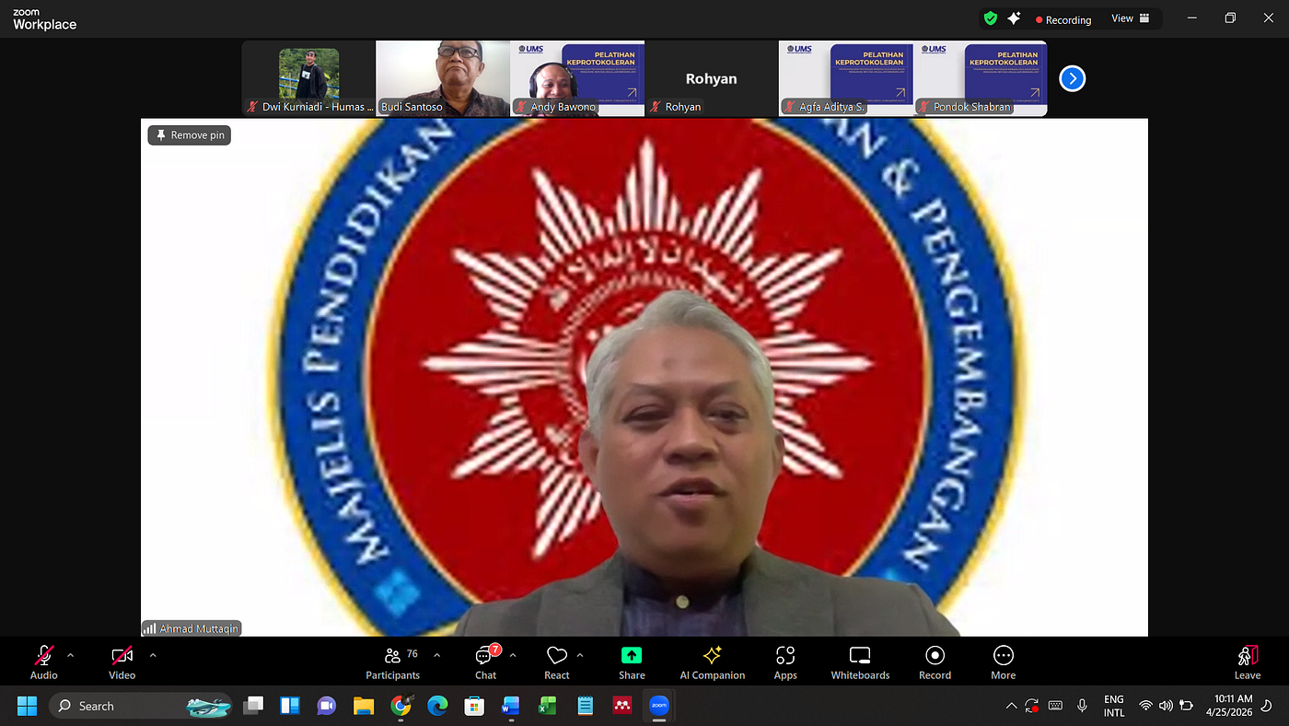The width and height of the screenshot is (1289, 726).
Task: Select Rohyan's participant tile
Action: pos(712,78)
